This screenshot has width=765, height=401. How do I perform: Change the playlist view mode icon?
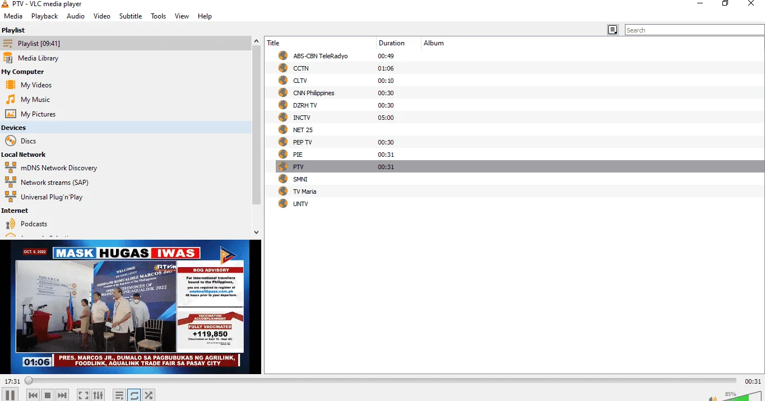click(x=613, y=30)
